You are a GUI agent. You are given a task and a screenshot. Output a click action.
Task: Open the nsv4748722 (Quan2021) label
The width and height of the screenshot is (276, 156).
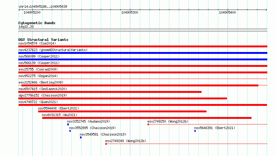pos(38,102)
